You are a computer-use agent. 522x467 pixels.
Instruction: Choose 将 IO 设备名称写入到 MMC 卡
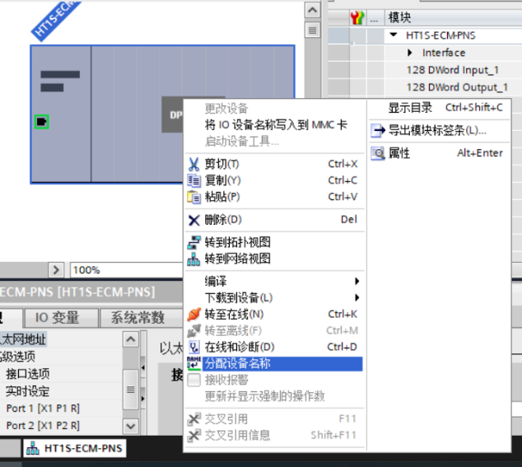coord(275,125)
